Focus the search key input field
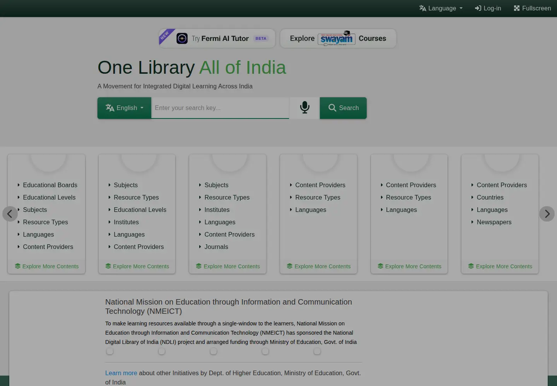The image size is (557, 386). pos(220,108)
